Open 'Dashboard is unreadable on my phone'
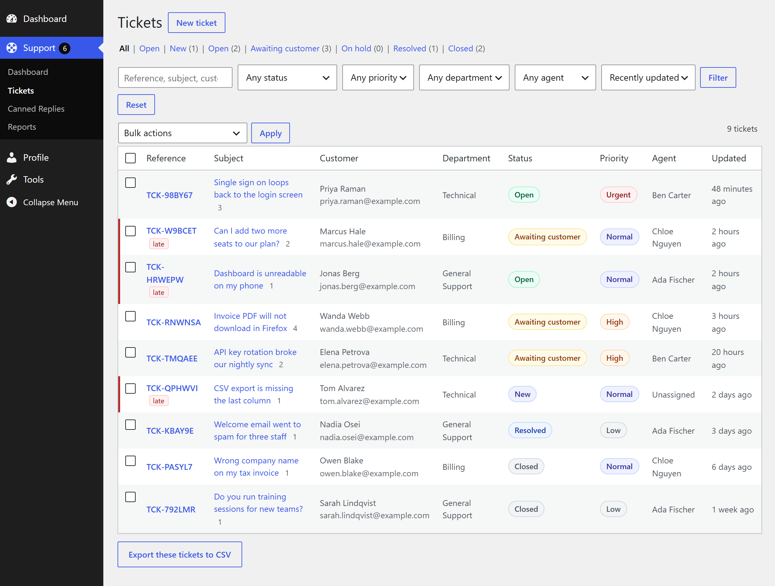The height and width of the screenshot is (586, 775). [x=260, y=279]
